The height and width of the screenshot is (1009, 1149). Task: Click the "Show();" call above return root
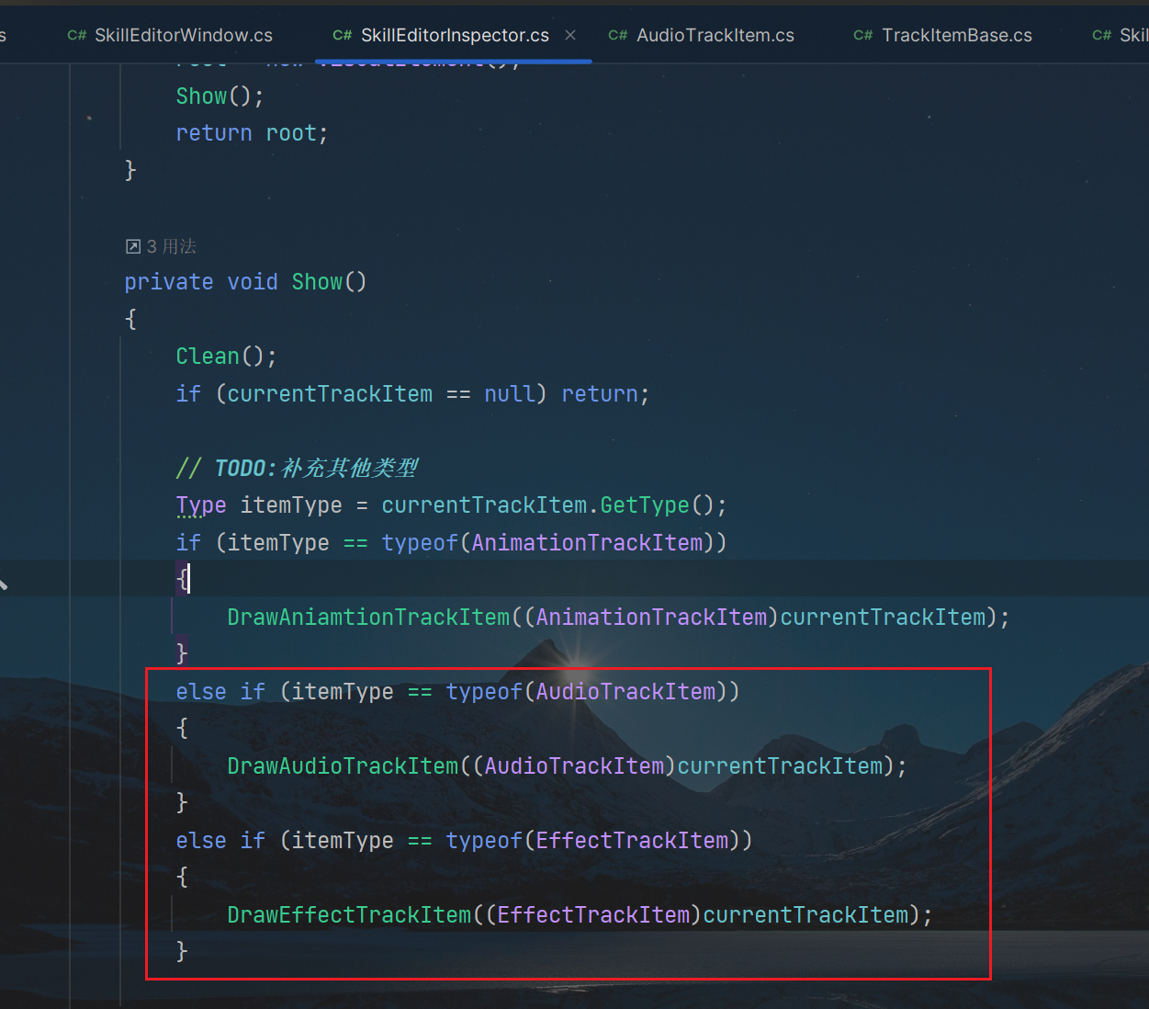220,96
